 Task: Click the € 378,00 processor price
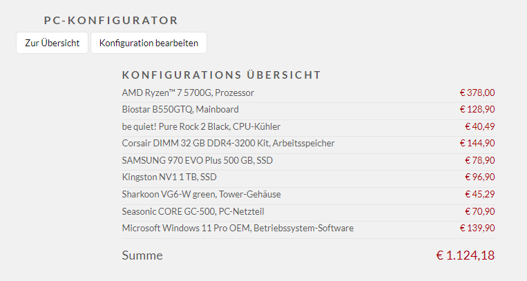point(477,93)
